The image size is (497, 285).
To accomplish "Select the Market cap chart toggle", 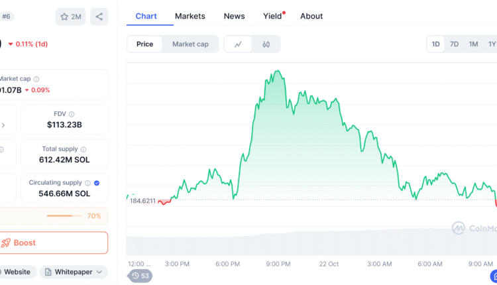I will coord(190,44).
